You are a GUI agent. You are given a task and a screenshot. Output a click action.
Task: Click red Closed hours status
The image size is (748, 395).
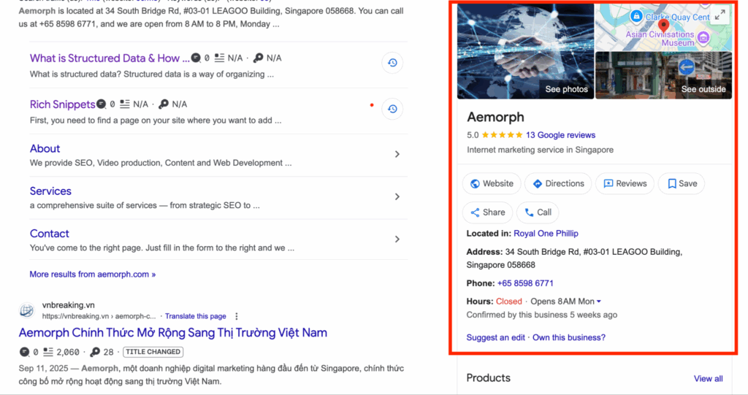click(509, 302)
